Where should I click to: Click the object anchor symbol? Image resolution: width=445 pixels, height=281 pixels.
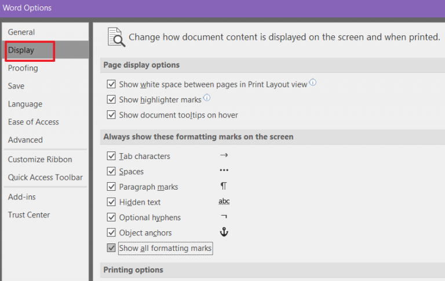[224, 232]
